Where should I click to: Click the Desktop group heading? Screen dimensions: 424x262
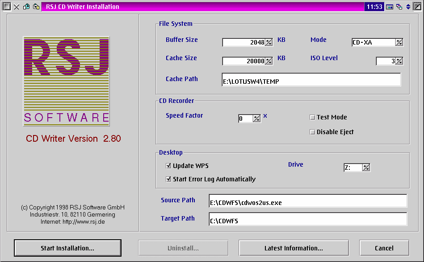click(171, 152)
